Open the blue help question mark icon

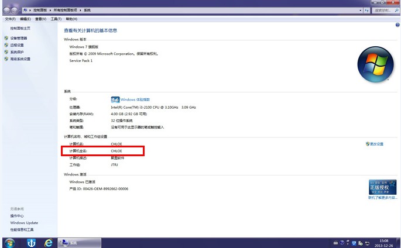397,25
